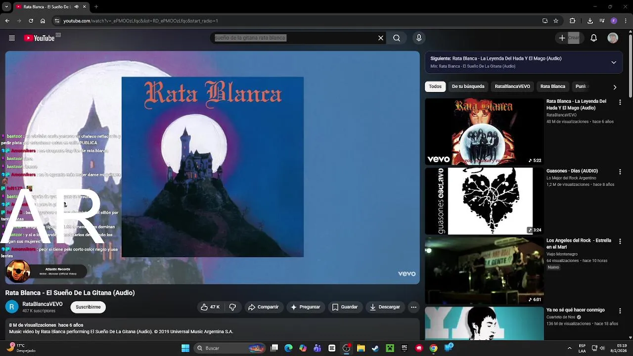The height and width of the screenshot is (356, 633).
Task: Reload the YouTube page
Action: pos(31,21)
